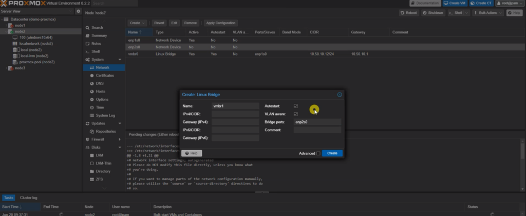Click the Gateway (IPv4) input field
The height and width of the screenshot is (216, 526).
point(235,122)
